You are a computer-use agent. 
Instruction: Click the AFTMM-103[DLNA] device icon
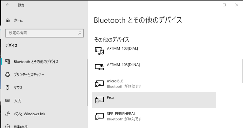pyautogui.click(x=99, y=67)
